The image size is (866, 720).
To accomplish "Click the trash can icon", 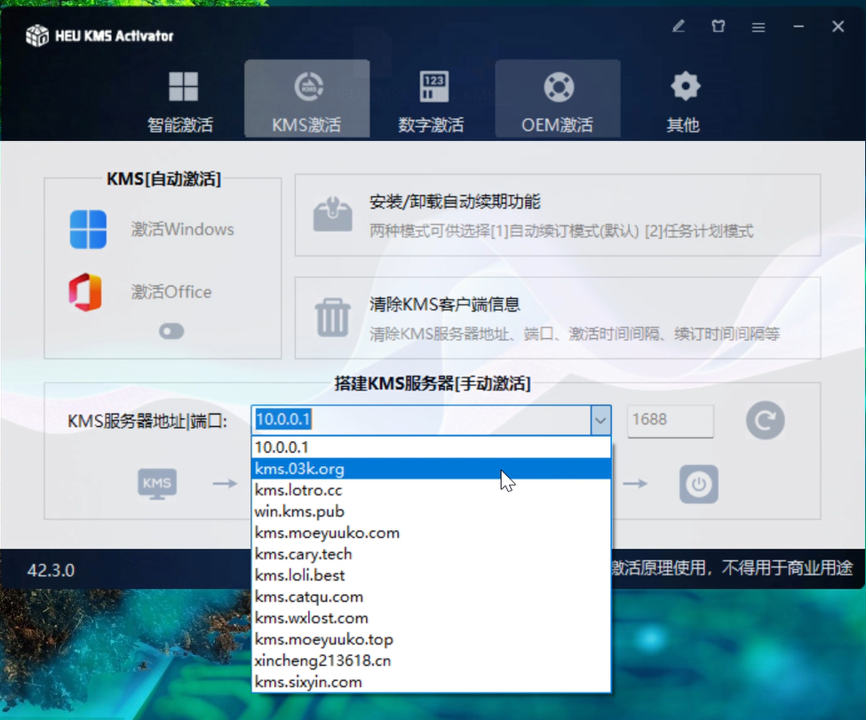I will coord(332,318).
